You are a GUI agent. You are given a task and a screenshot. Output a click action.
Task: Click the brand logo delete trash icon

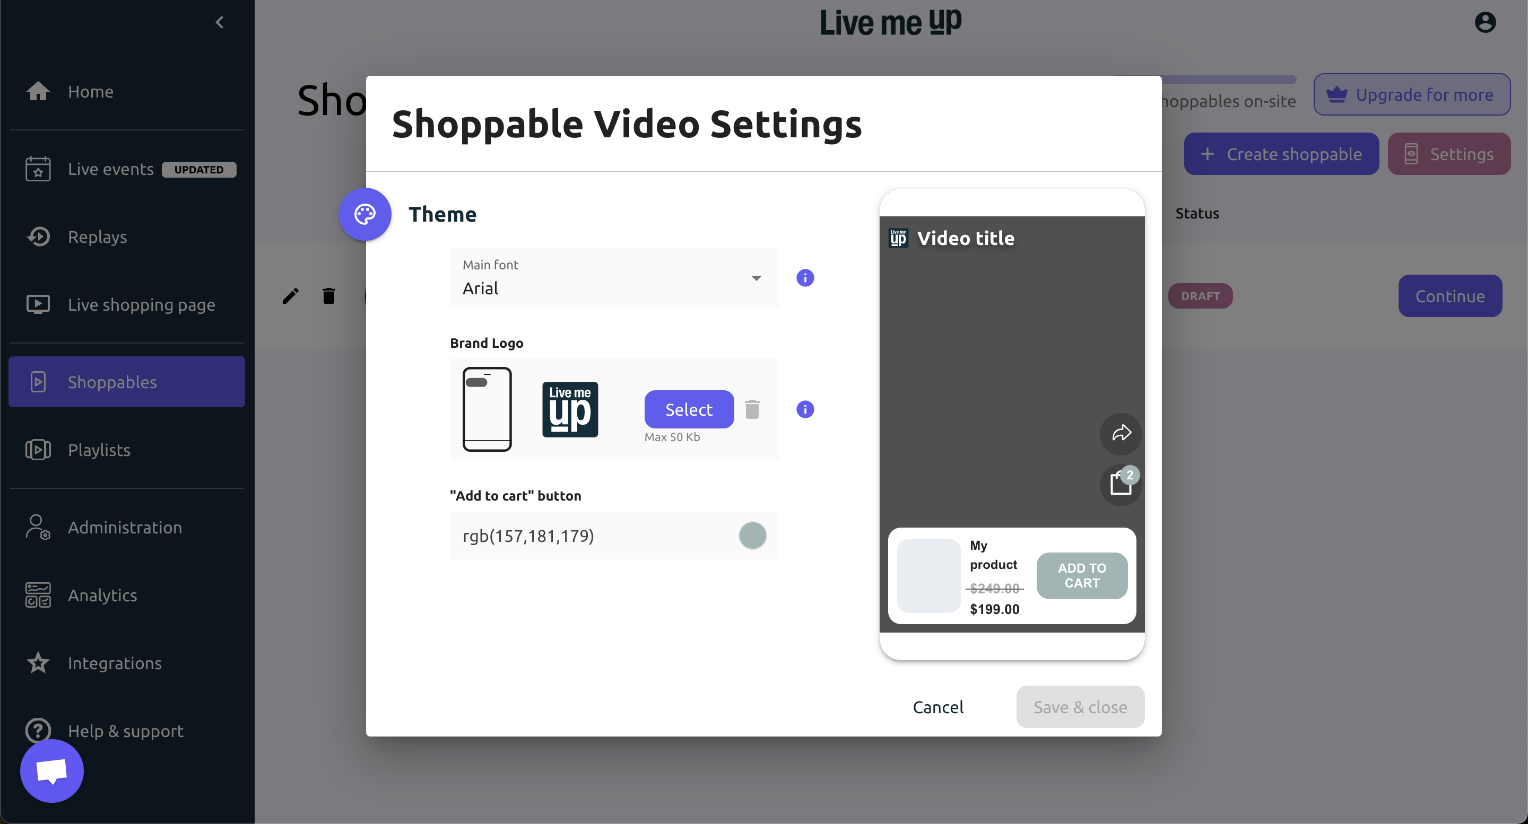point(752,409)
